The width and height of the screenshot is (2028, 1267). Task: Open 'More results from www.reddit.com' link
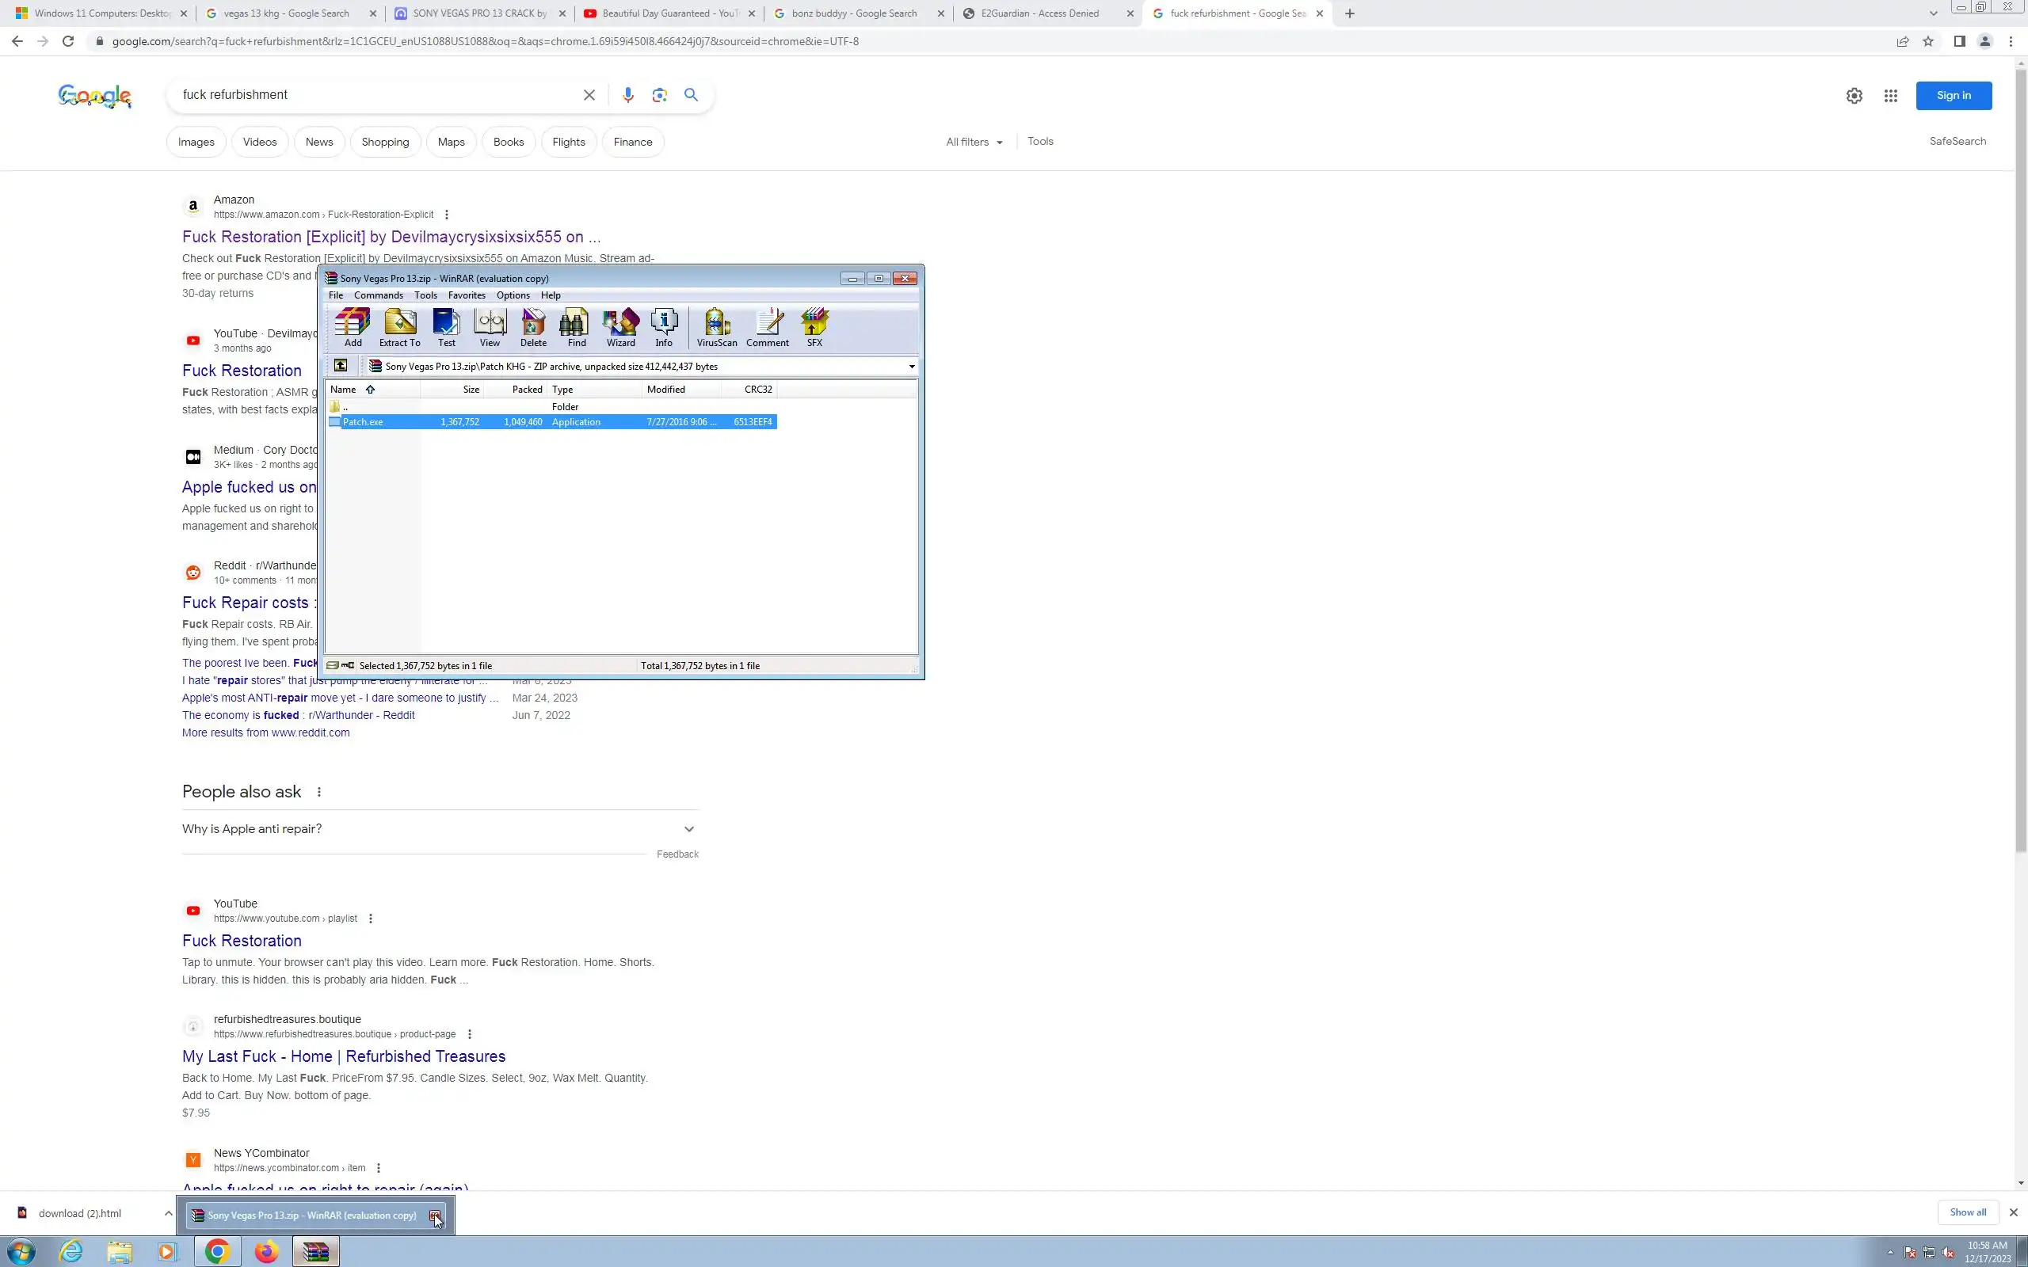pos(265,732)
